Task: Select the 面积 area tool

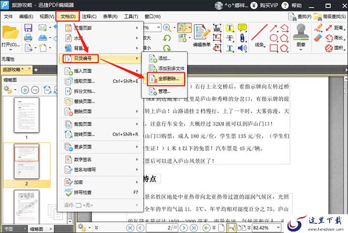Action: tap(334, 48)
